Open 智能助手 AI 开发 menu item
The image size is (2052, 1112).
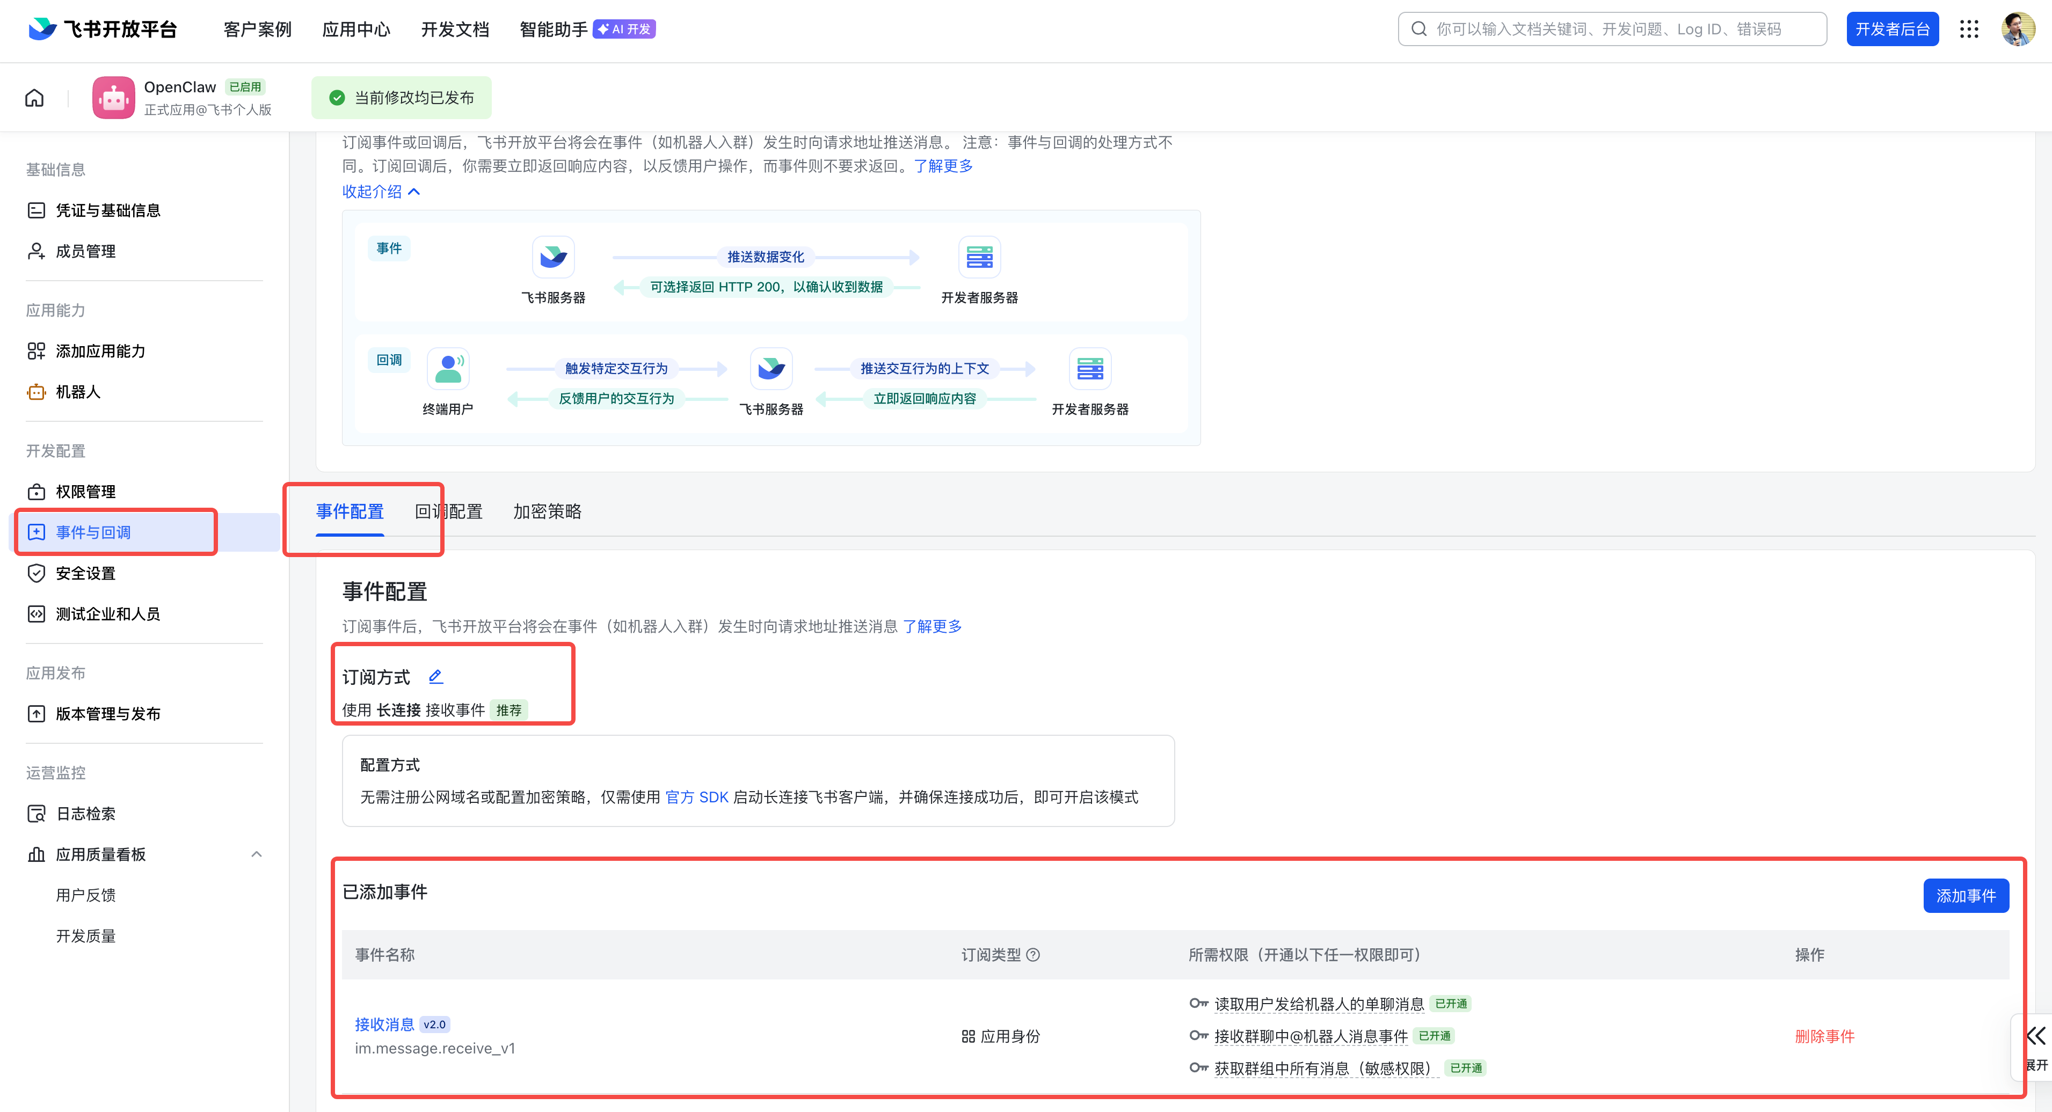pyautogui.click(x=587, y=30)
